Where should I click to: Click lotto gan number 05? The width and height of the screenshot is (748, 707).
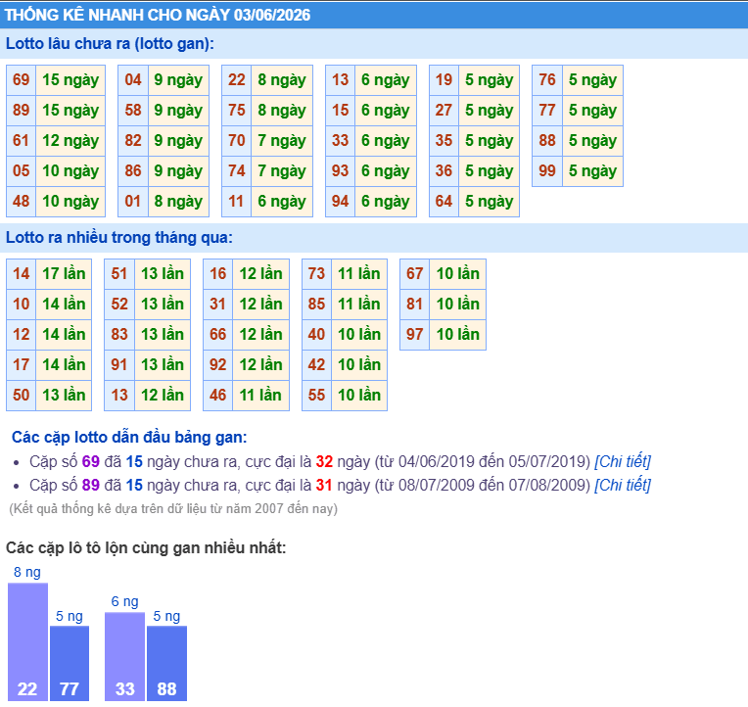tap(21, 170)
